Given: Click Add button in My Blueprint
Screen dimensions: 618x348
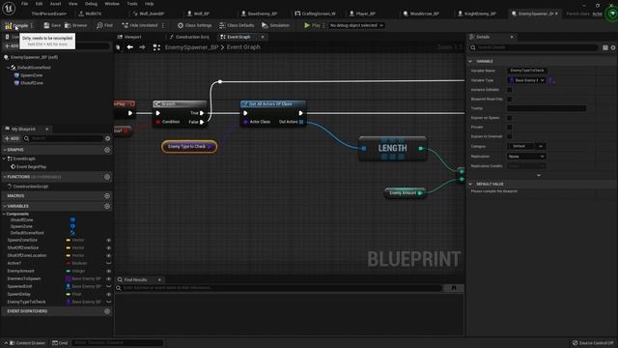Looking at the screenshot, I should (12, 138).
